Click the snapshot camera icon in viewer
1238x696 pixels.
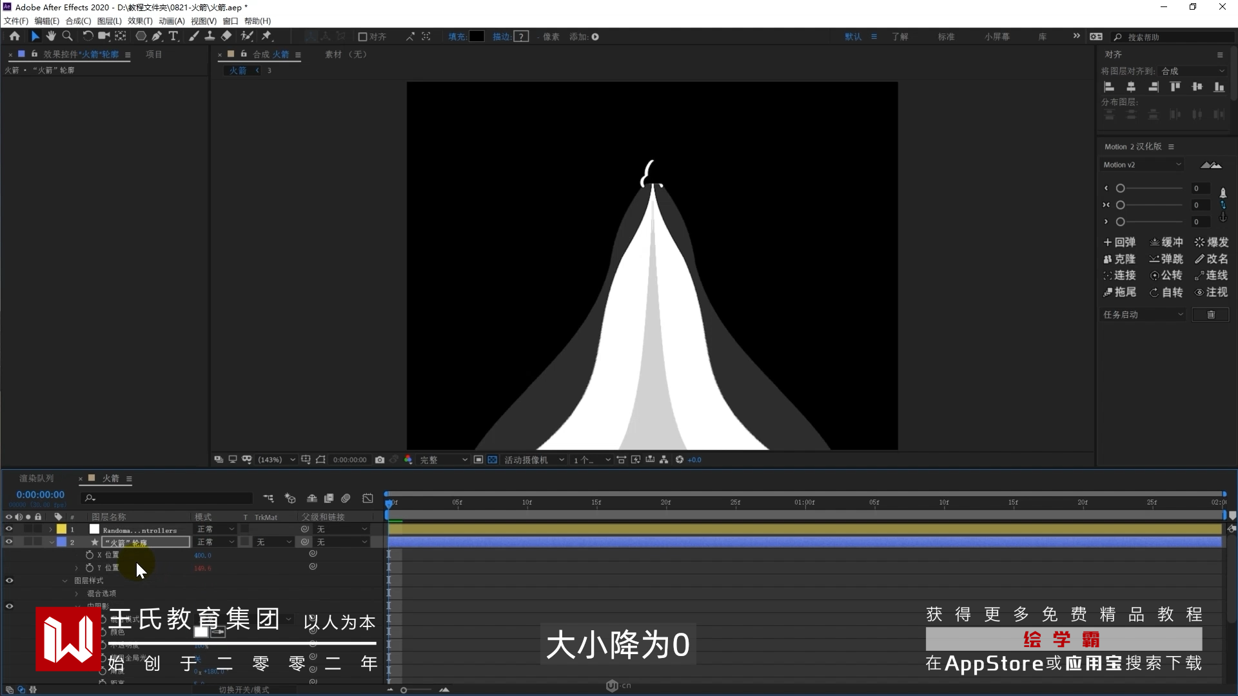click(x=380, y=460)
